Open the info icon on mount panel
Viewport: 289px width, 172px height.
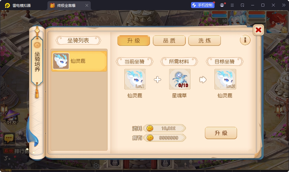(x=245, y=40)
